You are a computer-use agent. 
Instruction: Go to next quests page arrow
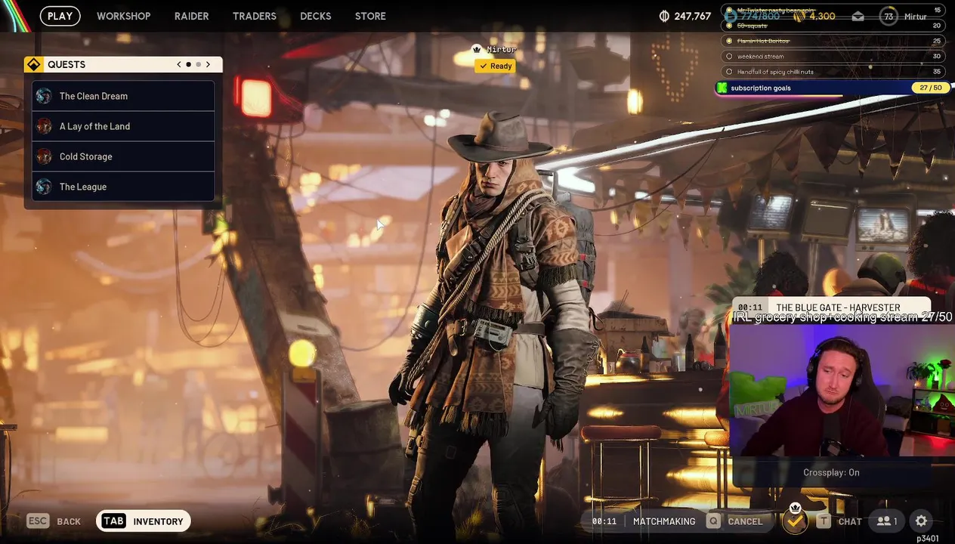click(x=208, y=64)
